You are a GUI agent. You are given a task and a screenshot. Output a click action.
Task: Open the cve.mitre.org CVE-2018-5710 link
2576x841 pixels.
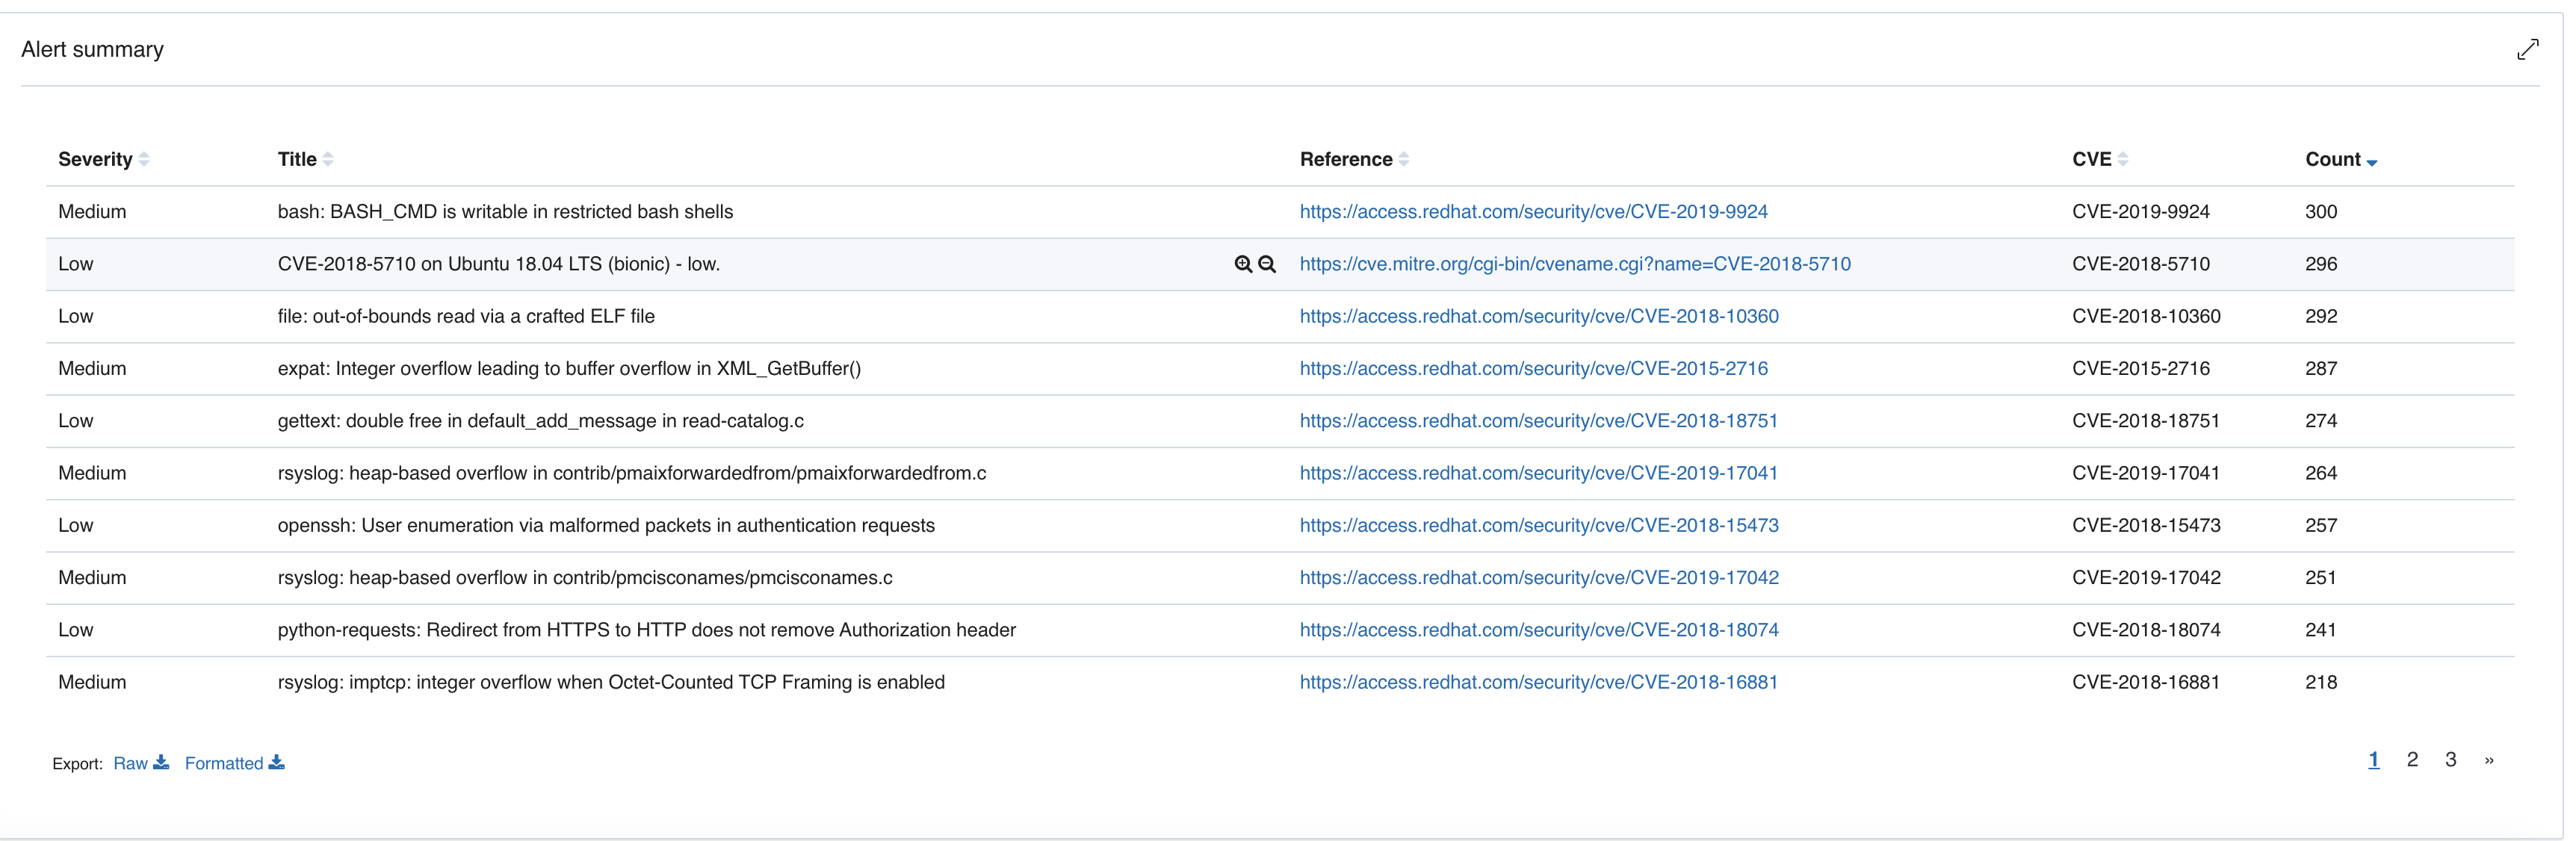click(1574, 264)
